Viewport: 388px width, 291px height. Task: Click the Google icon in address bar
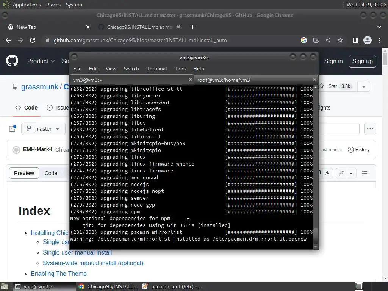tap(304, 40)
